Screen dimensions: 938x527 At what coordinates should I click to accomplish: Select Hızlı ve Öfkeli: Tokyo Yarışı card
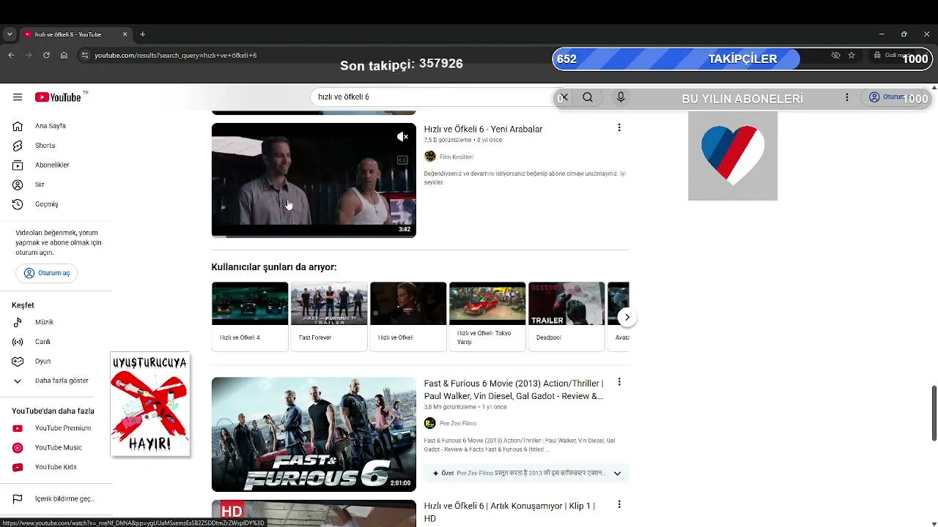[x=487, y=317]
